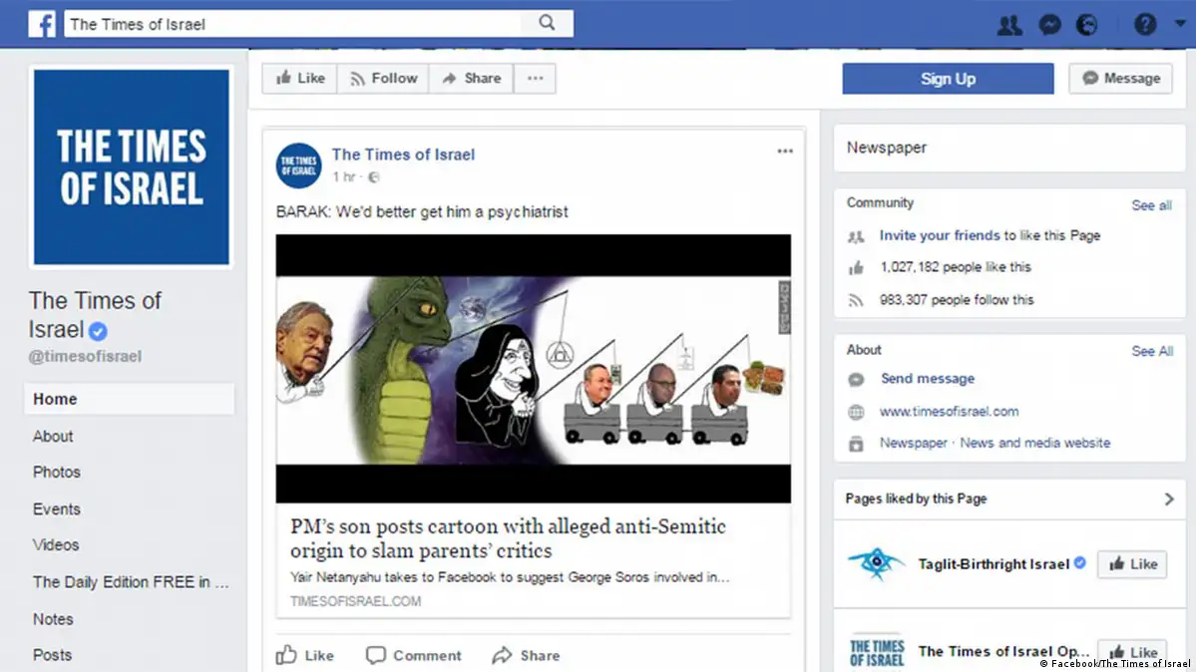Click the Facebook logo icon
Image resolution: width=1196 pixels, height=672 pixels.
(42, 24)
